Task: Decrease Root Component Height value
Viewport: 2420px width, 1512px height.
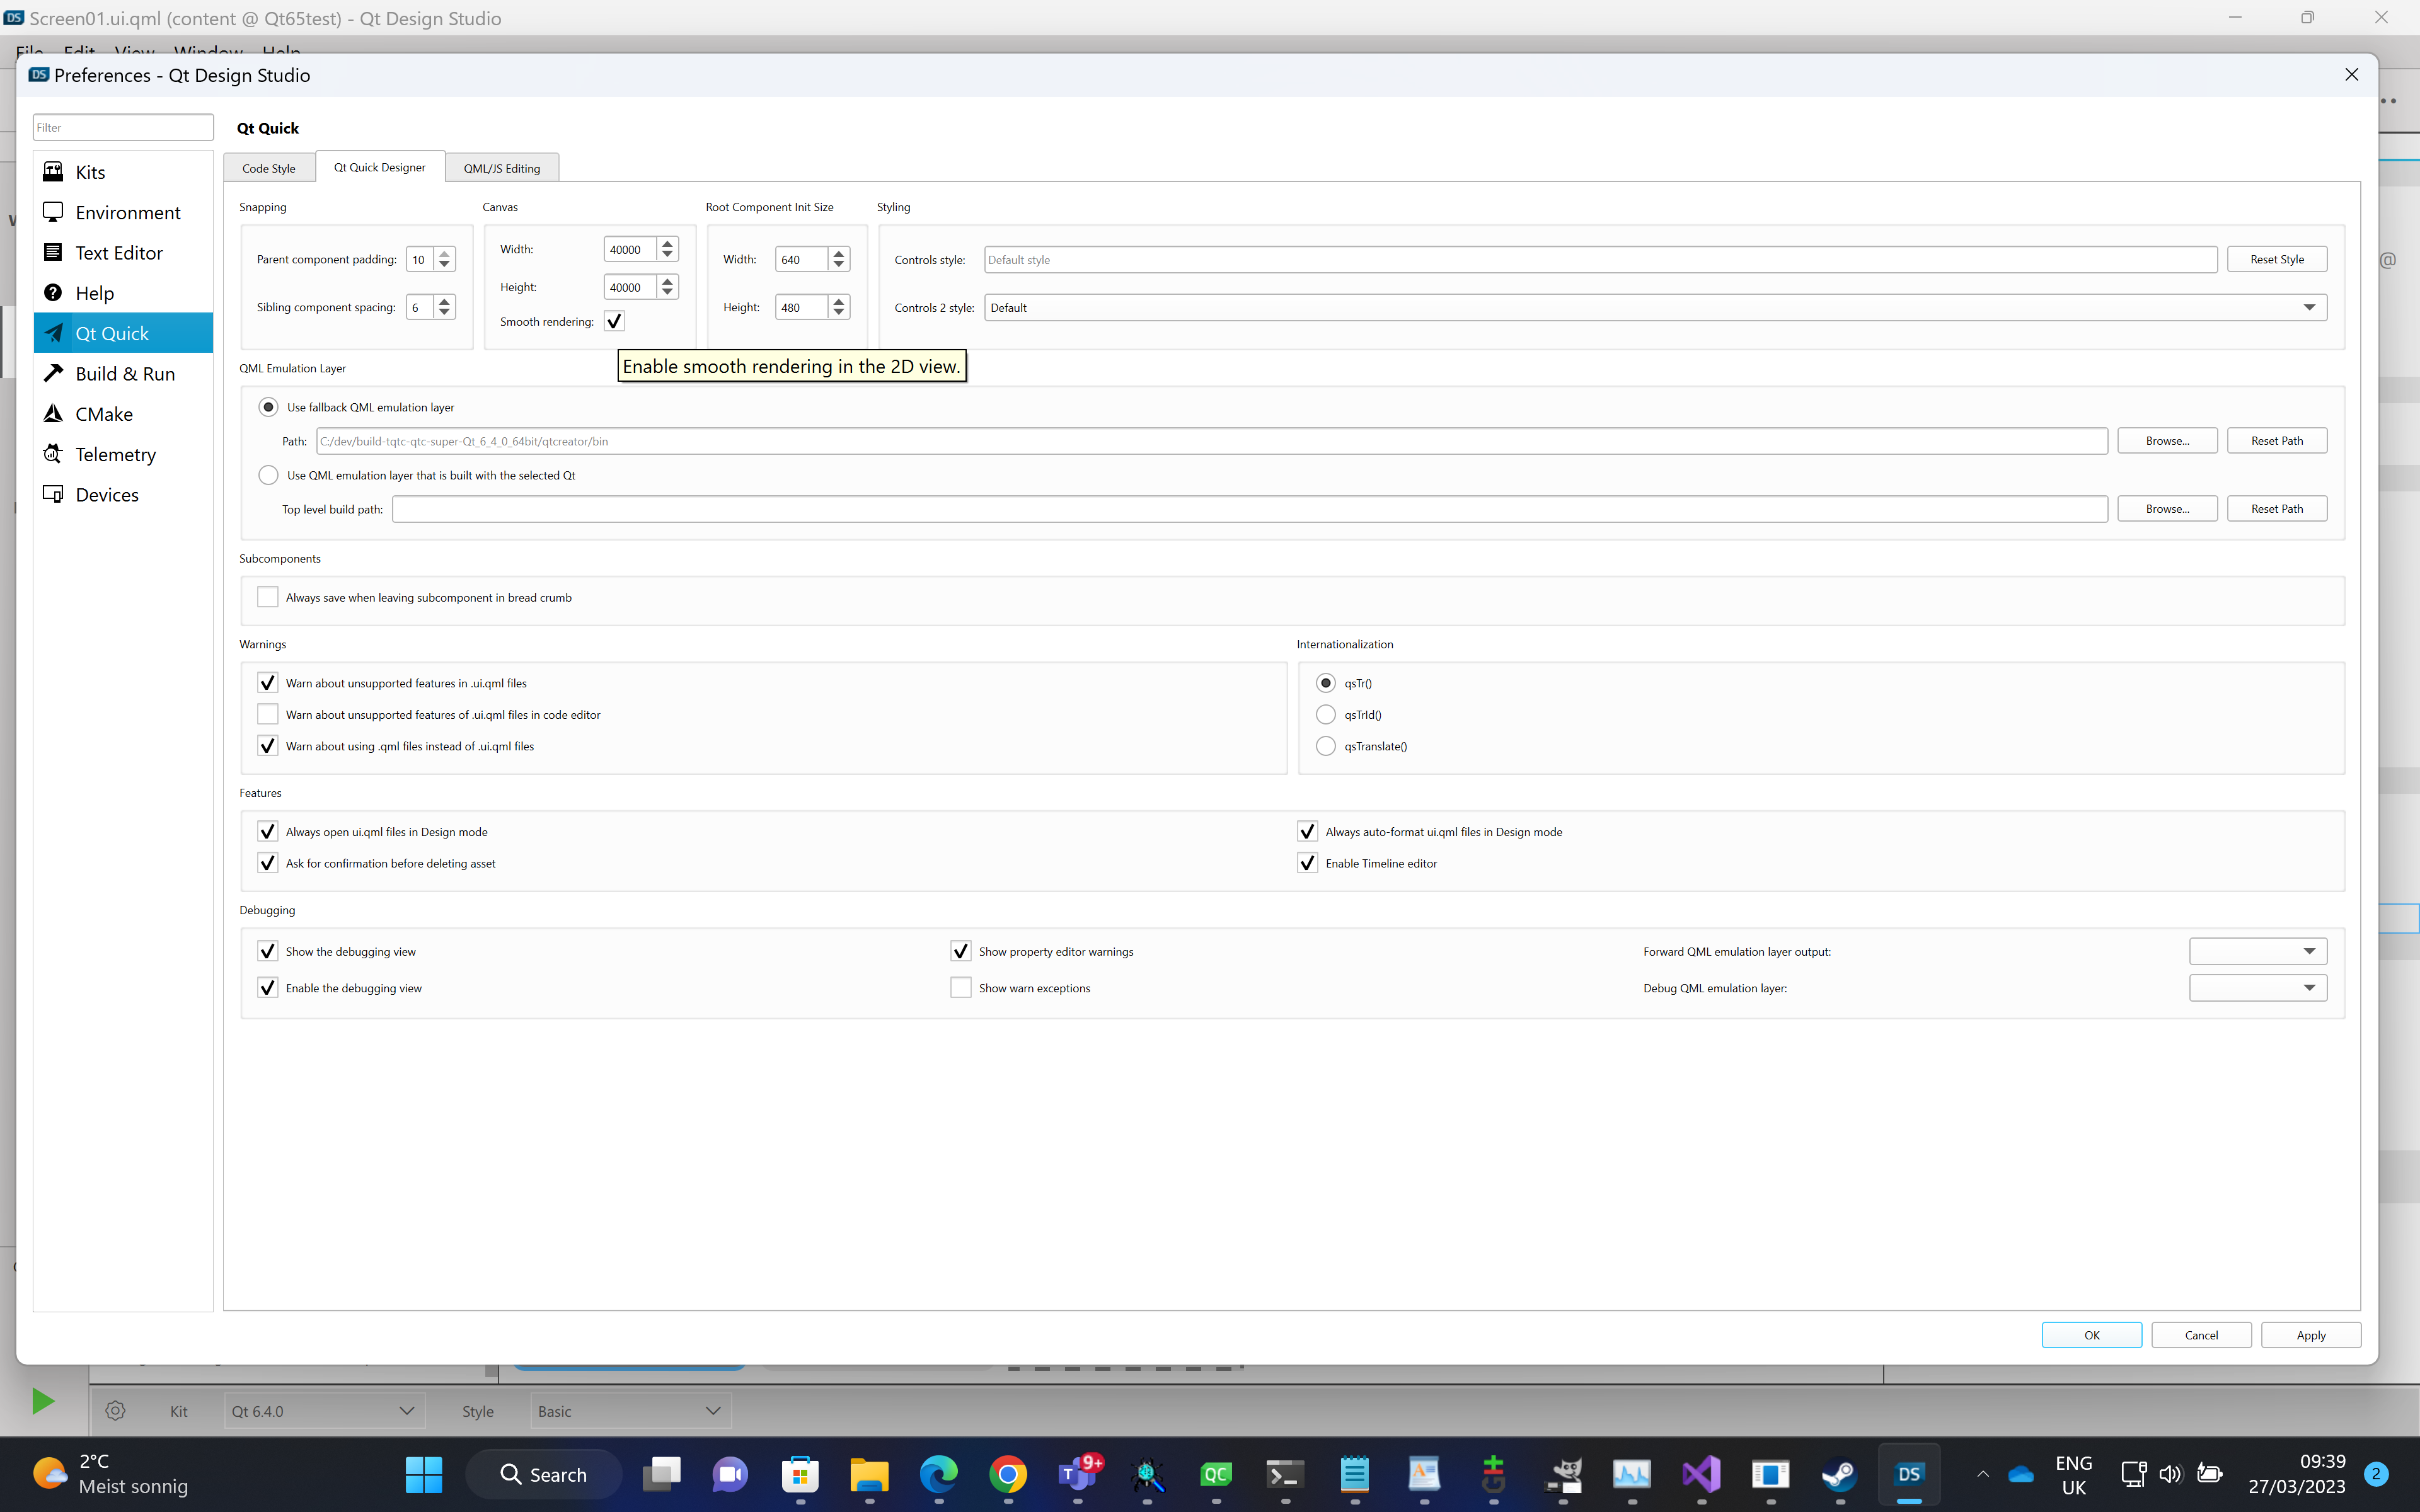Action: [x=839, y=313]
